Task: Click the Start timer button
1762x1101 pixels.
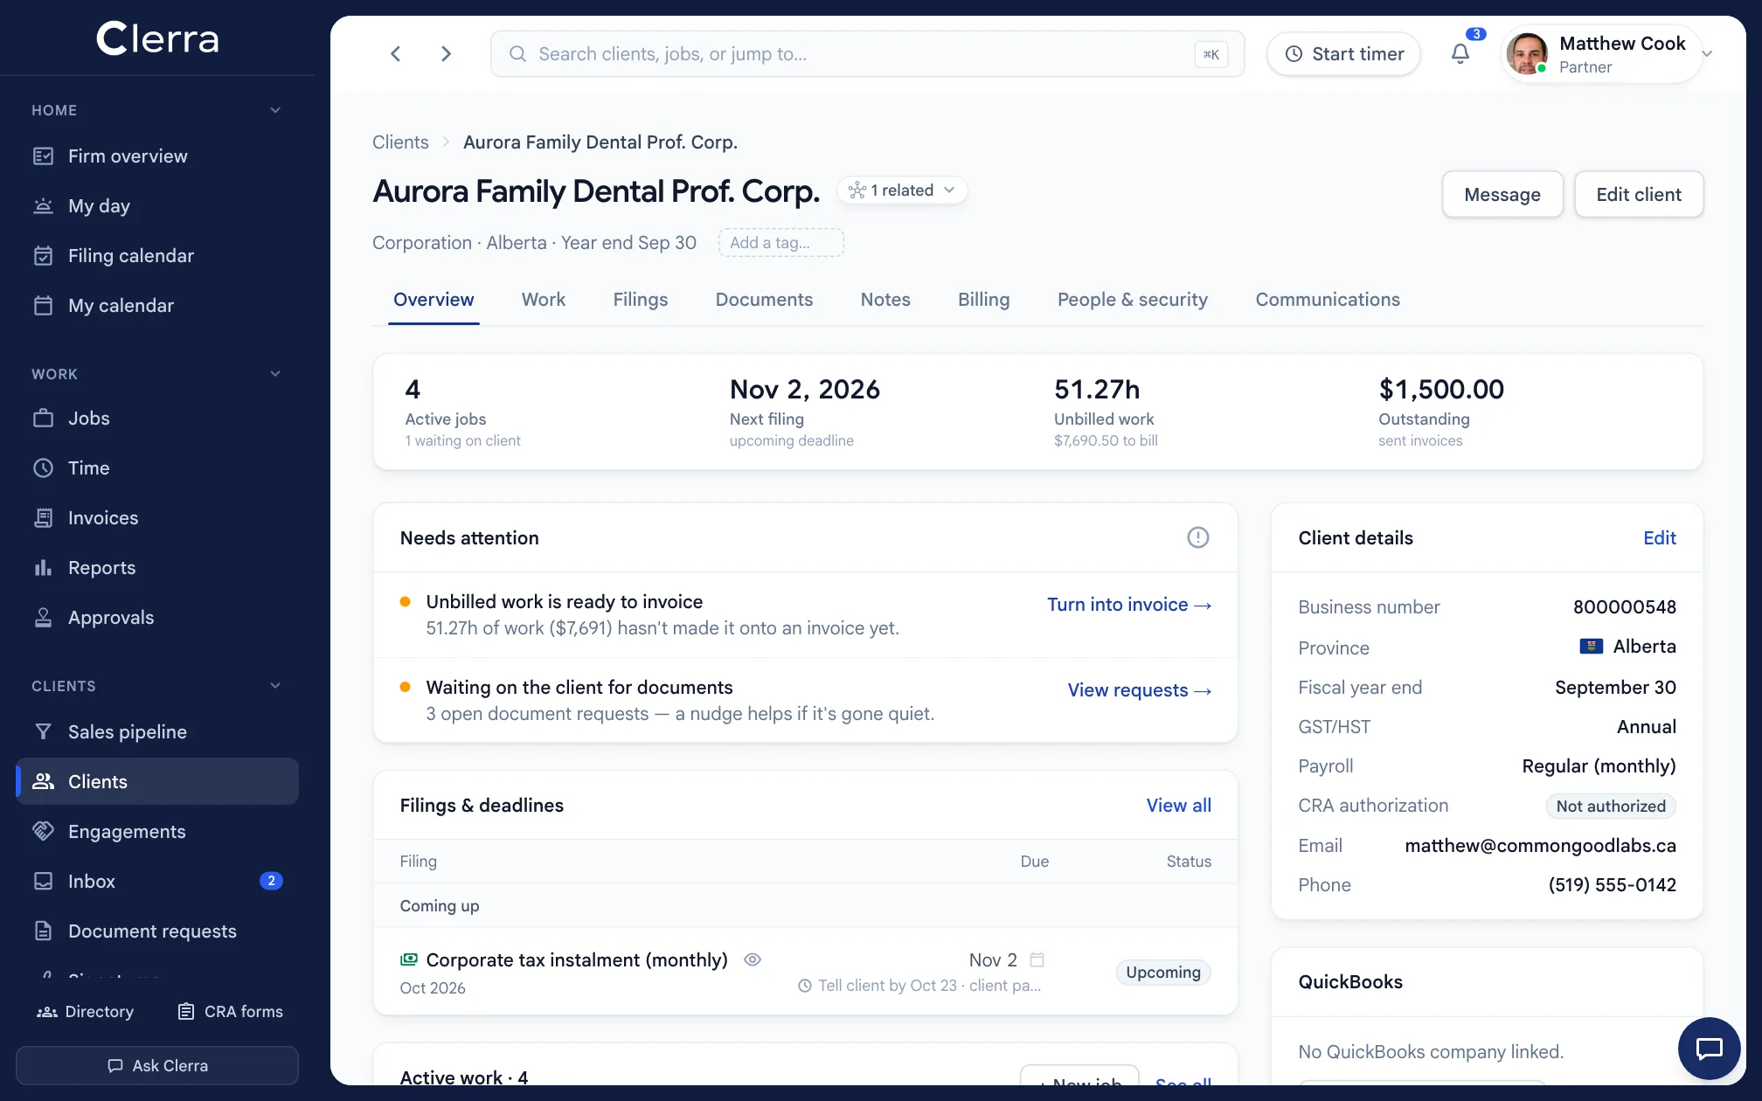Action: [1344, 54]
